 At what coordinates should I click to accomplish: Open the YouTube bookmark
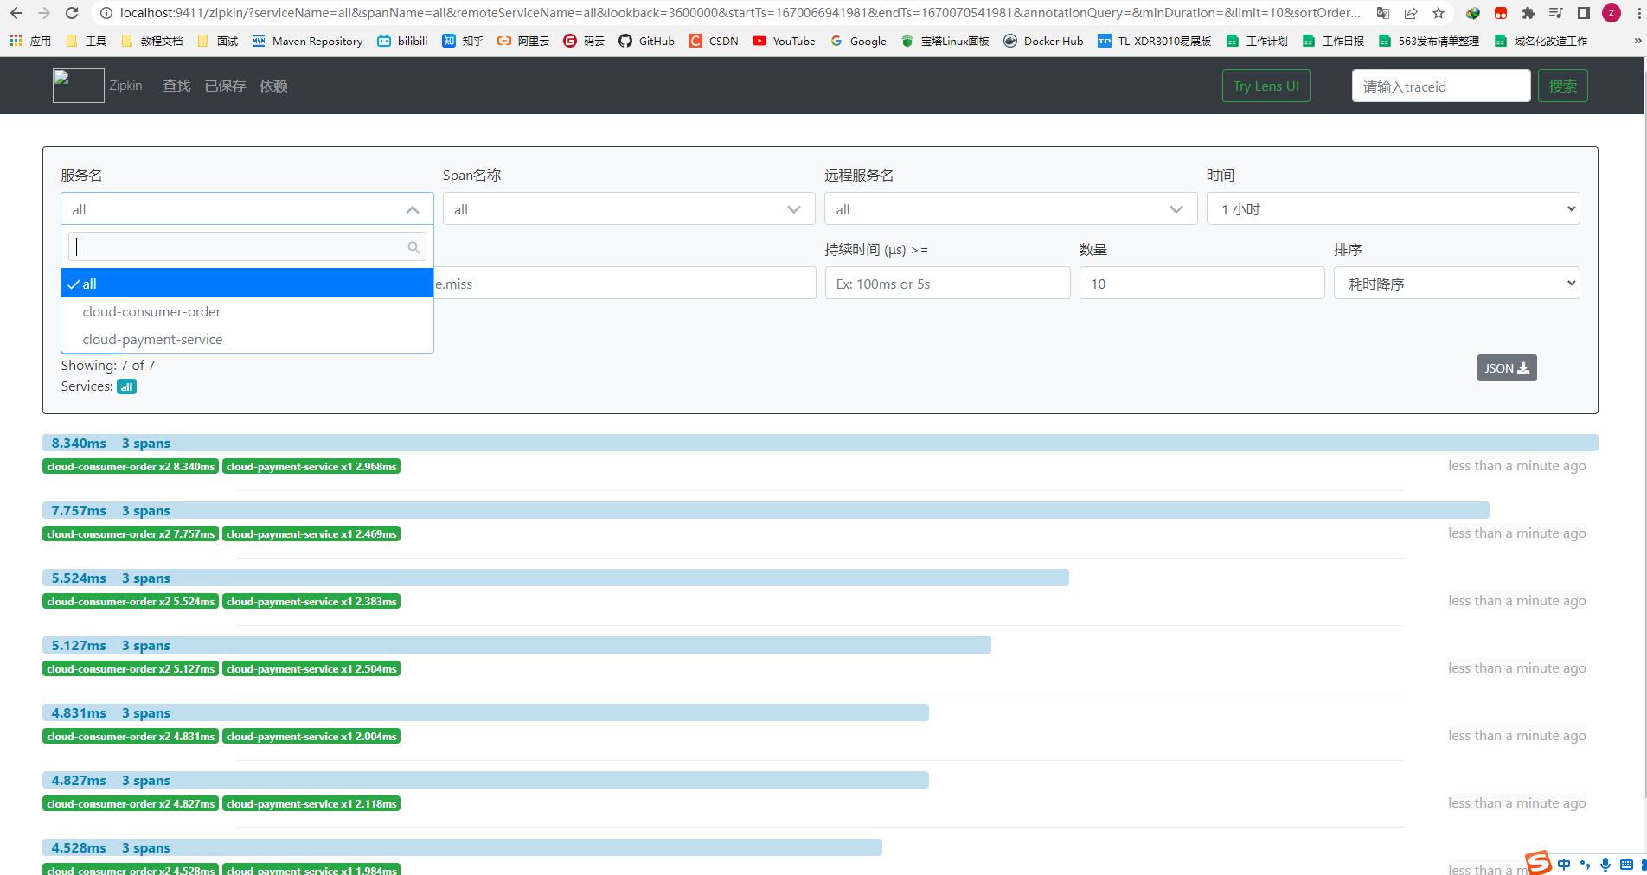(784, 41)
